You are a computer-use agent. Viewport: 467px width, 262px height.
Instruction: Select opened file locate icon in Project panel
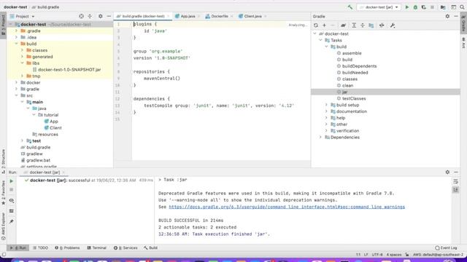click(81, 16)
